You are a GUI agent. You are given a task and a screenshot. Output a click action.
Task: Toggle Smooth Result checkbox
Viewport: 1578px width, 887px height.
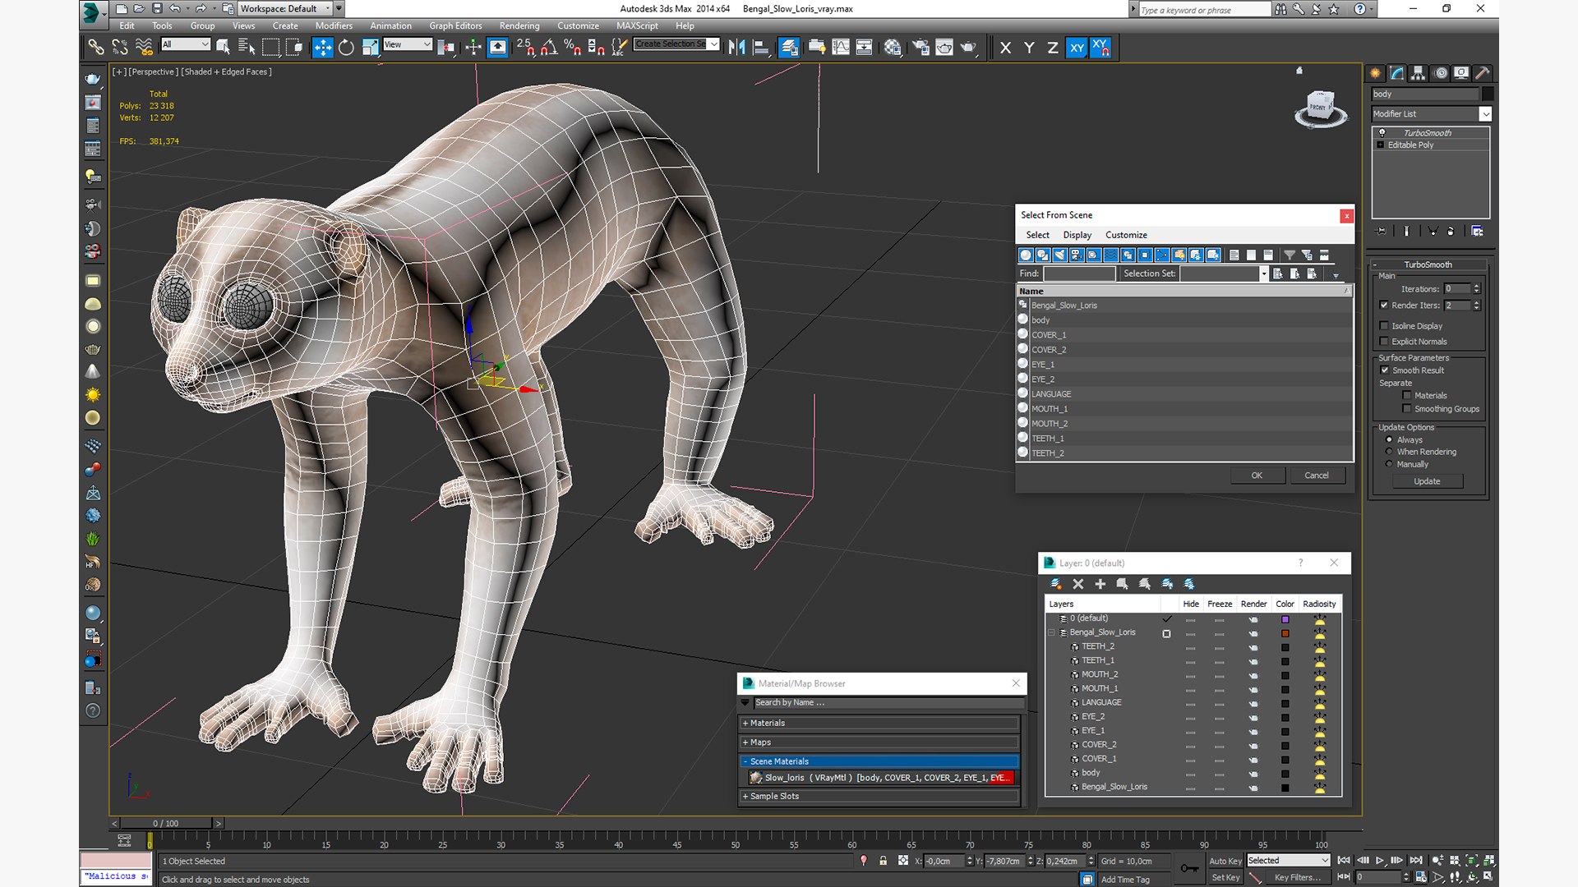point(1385,370)
